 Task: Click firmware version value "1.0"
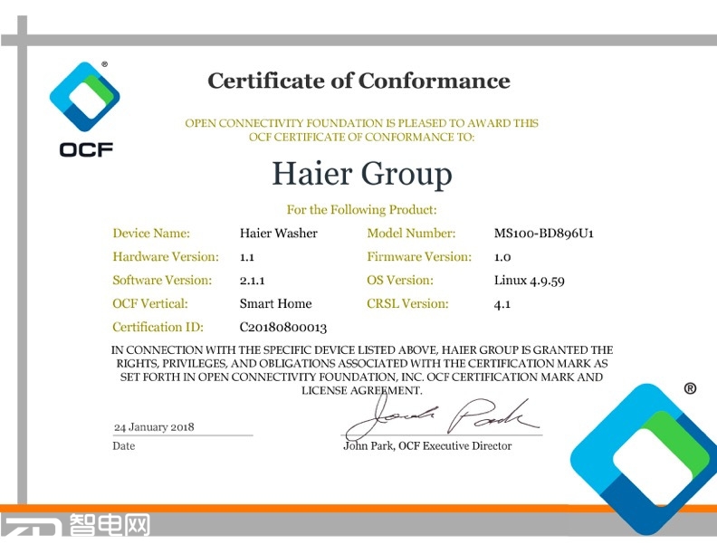point(502,257)
